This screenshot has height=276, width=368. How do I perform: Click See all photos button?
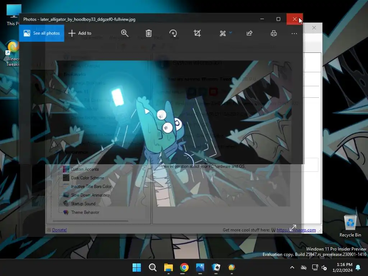tap(42, 33)
